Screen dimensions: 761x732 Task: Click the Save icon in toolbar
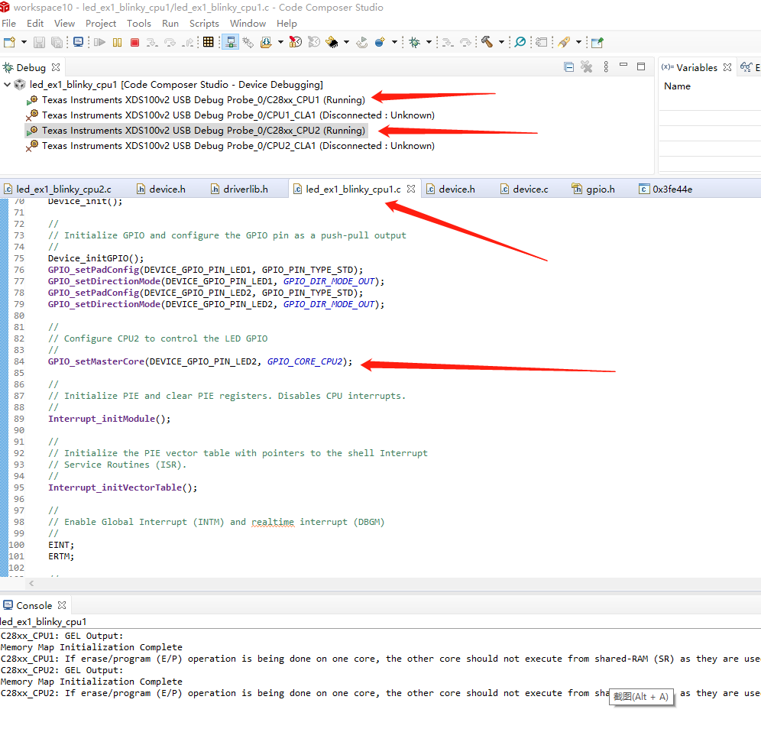coord(39,42)
